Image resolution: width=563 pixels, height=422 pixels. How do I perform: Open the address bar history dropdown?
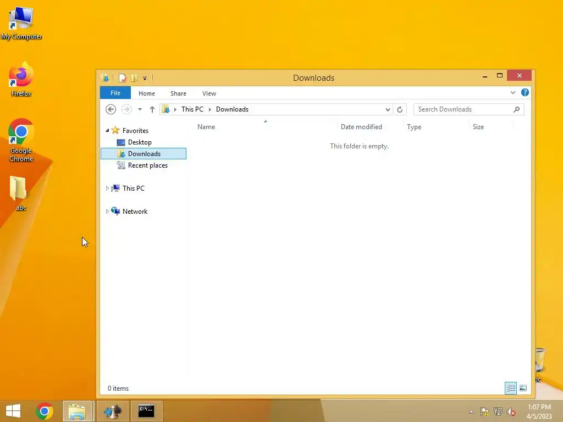tap(388, 109)
